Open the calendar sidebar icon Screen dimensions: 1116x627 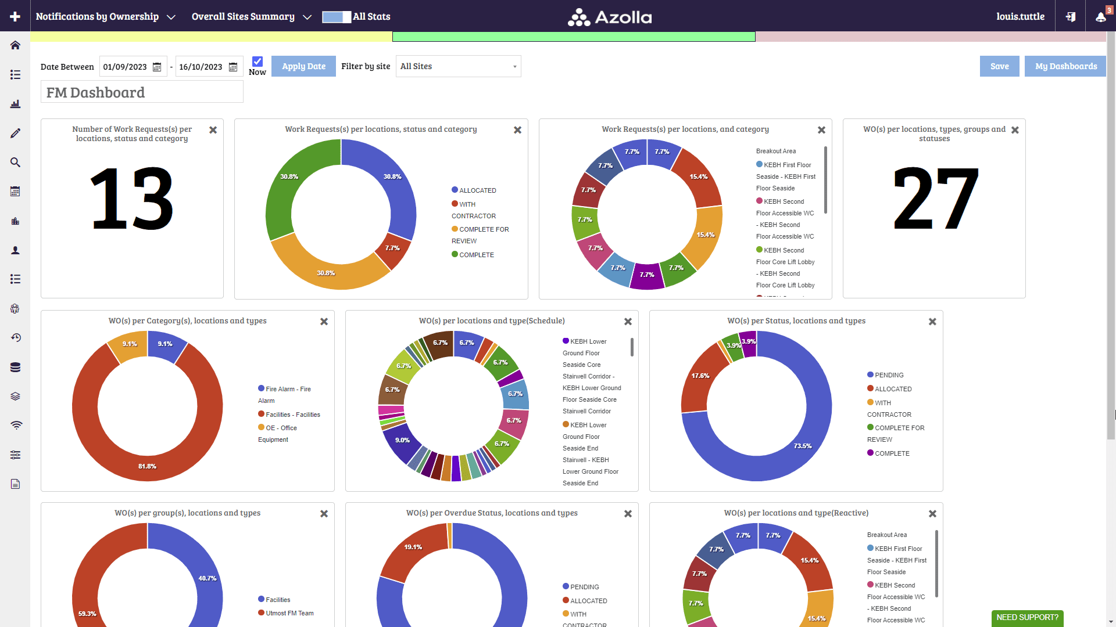(15, 192)
